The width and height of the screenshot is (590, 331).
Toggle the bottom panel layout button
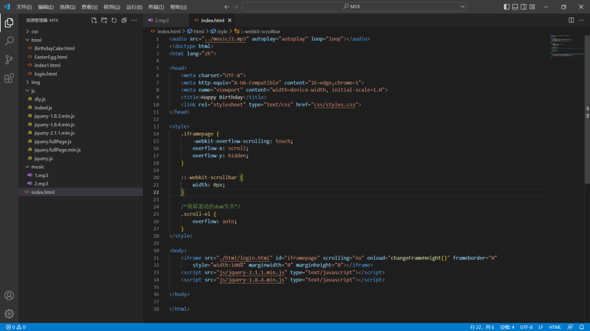point(515,7)
